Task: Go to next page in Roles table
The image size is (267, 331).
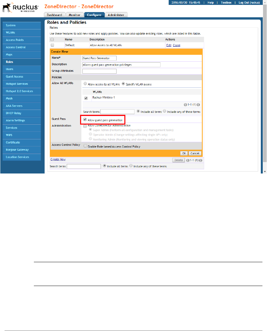Action: 201,160
